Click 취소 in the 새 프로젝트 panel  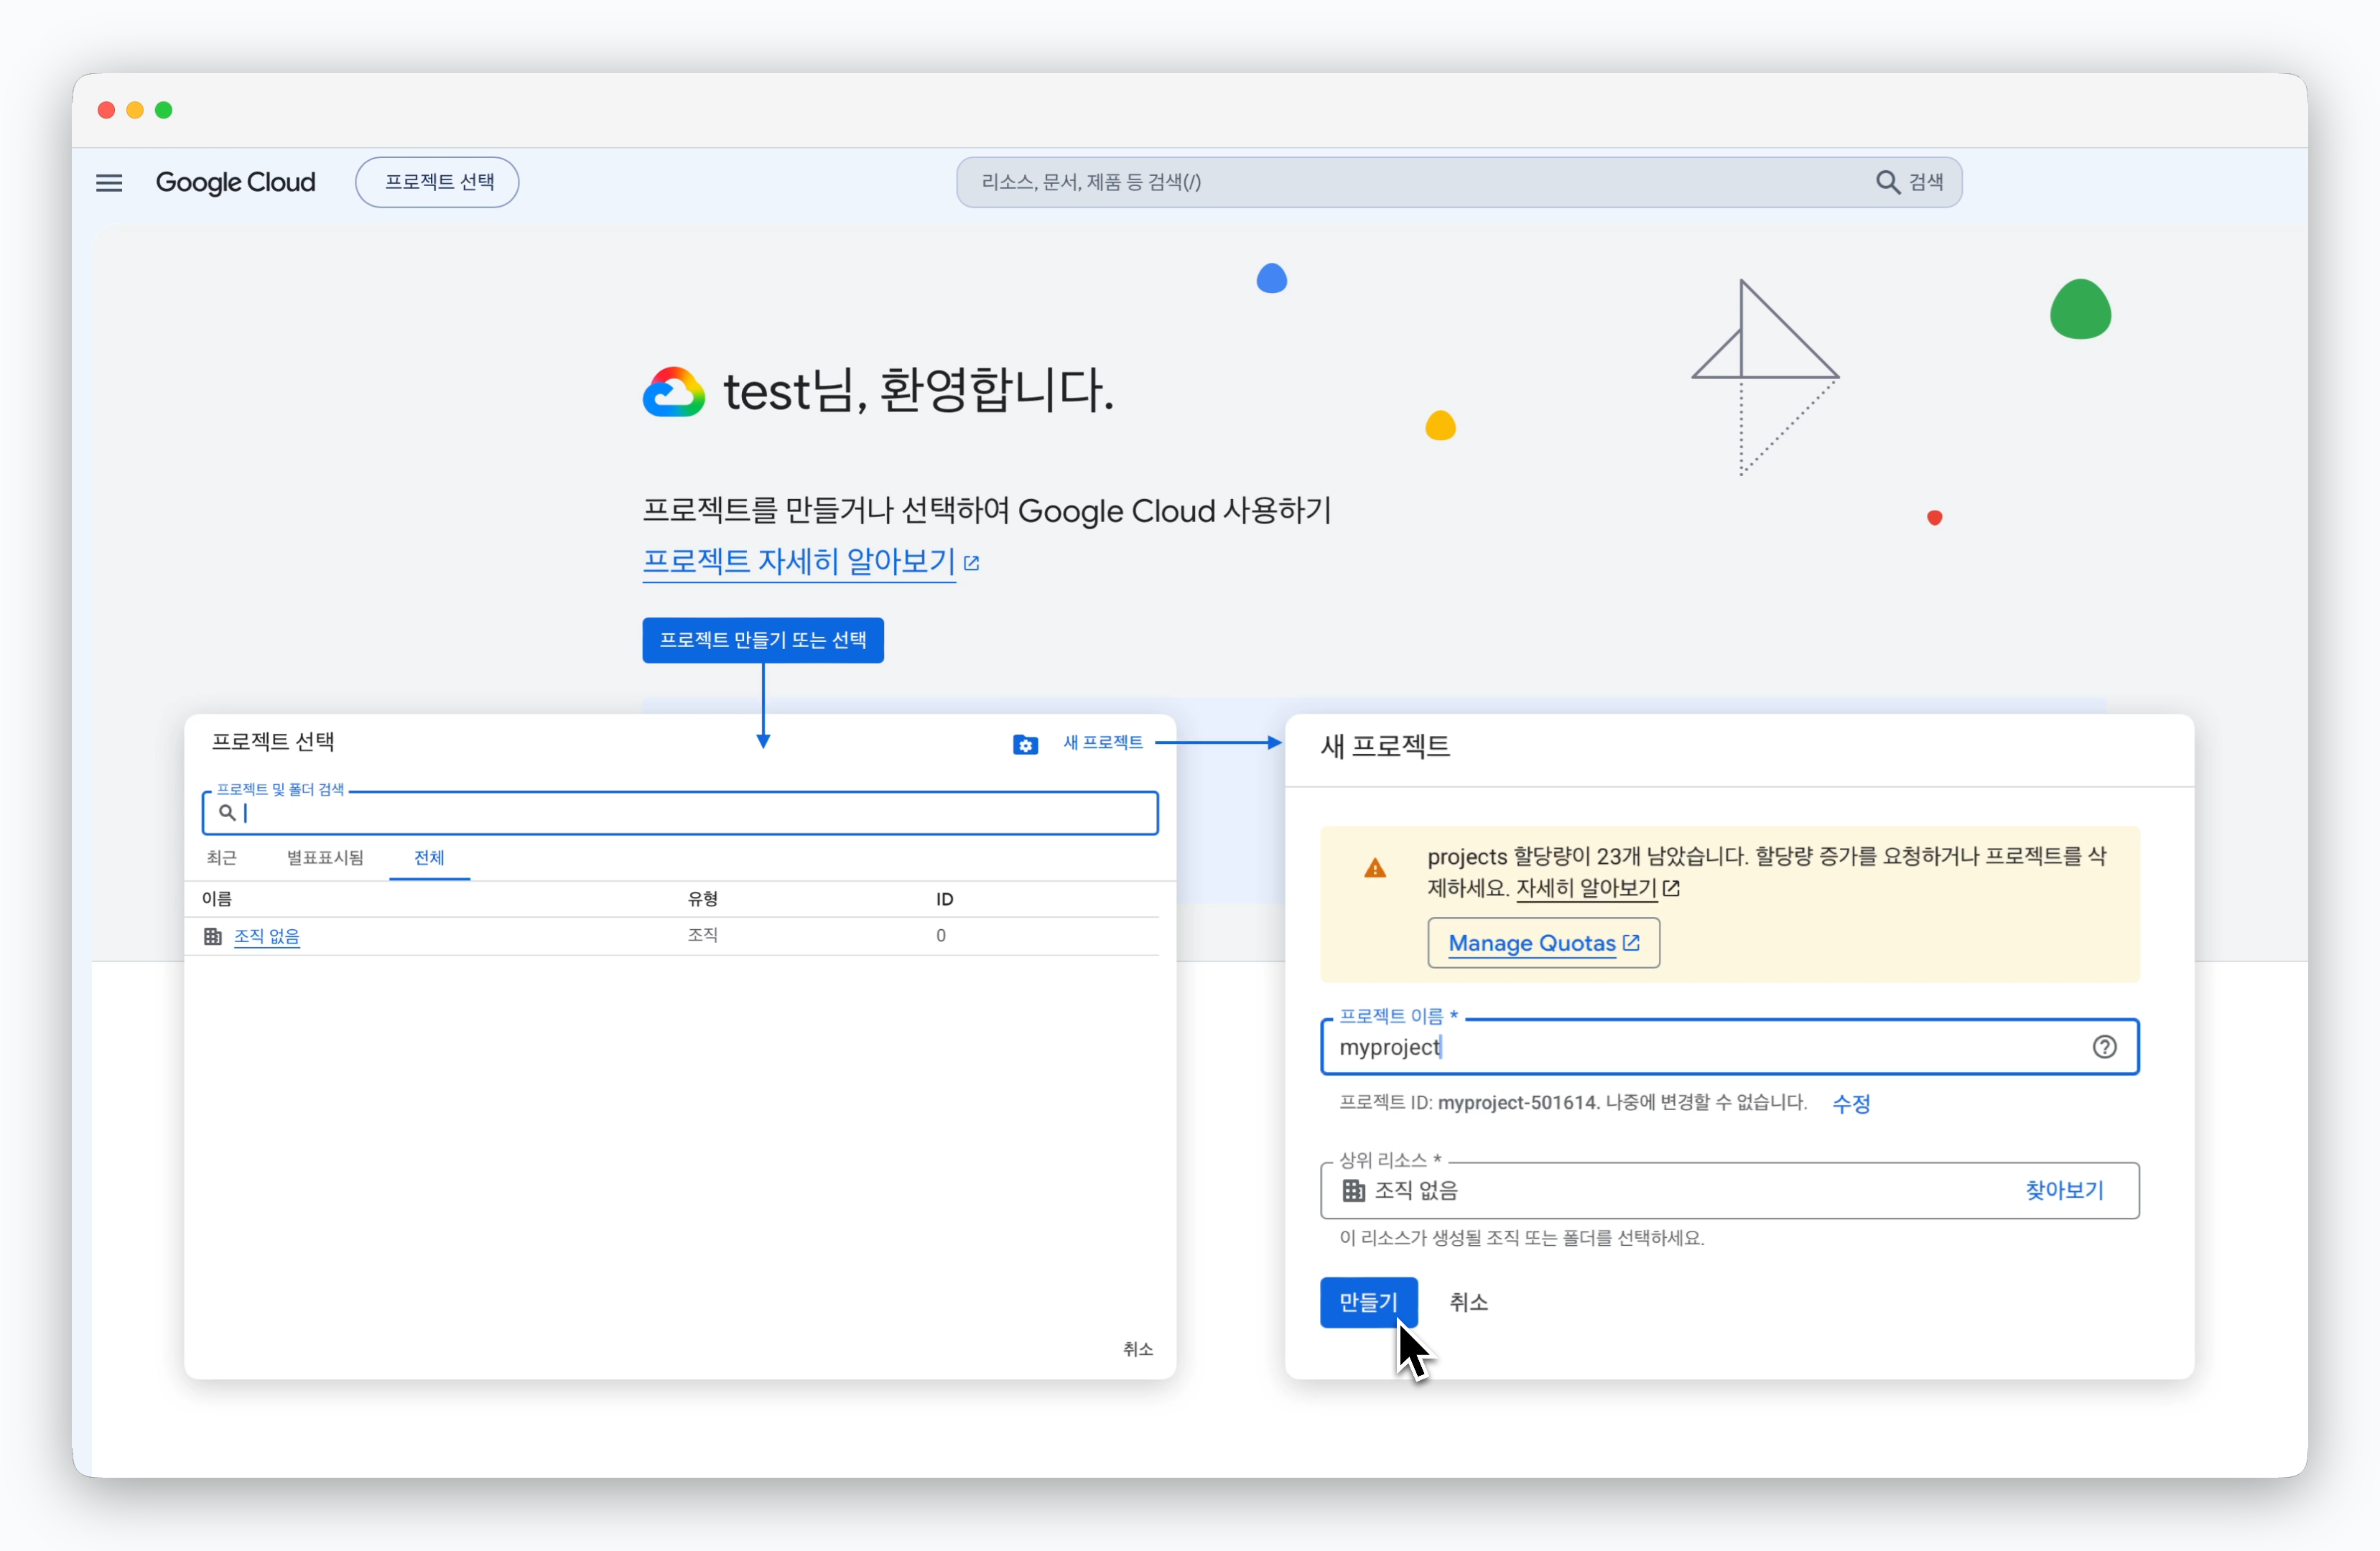click(x=1468, y=1302)
